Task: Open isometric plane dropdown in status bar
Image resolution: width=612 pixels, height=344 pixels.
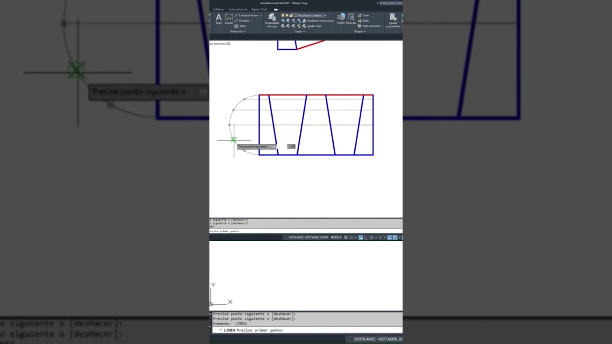Action: pyautogui.click(x=385, y=237)
